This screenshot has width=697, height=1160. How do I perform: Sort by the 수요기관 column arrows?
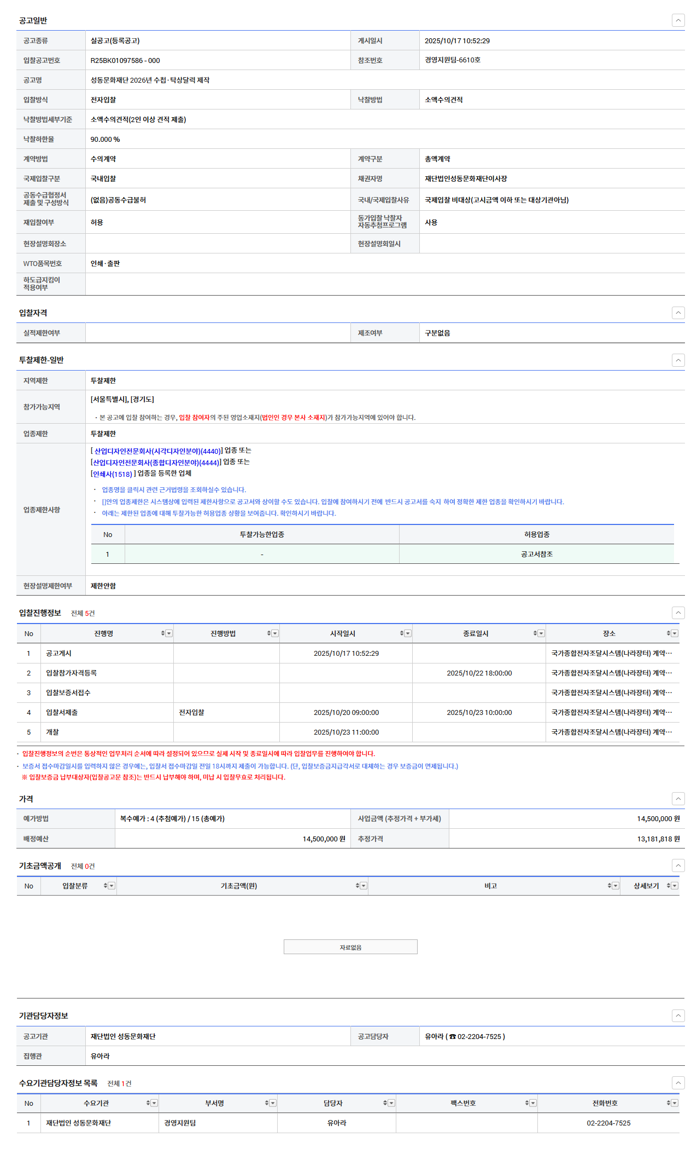148,1103
